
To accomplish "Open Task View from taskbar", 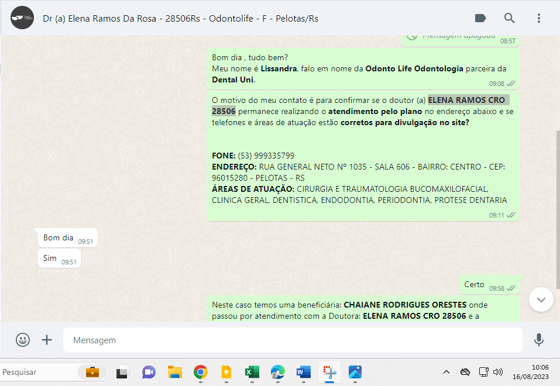I will coord(122,373).
